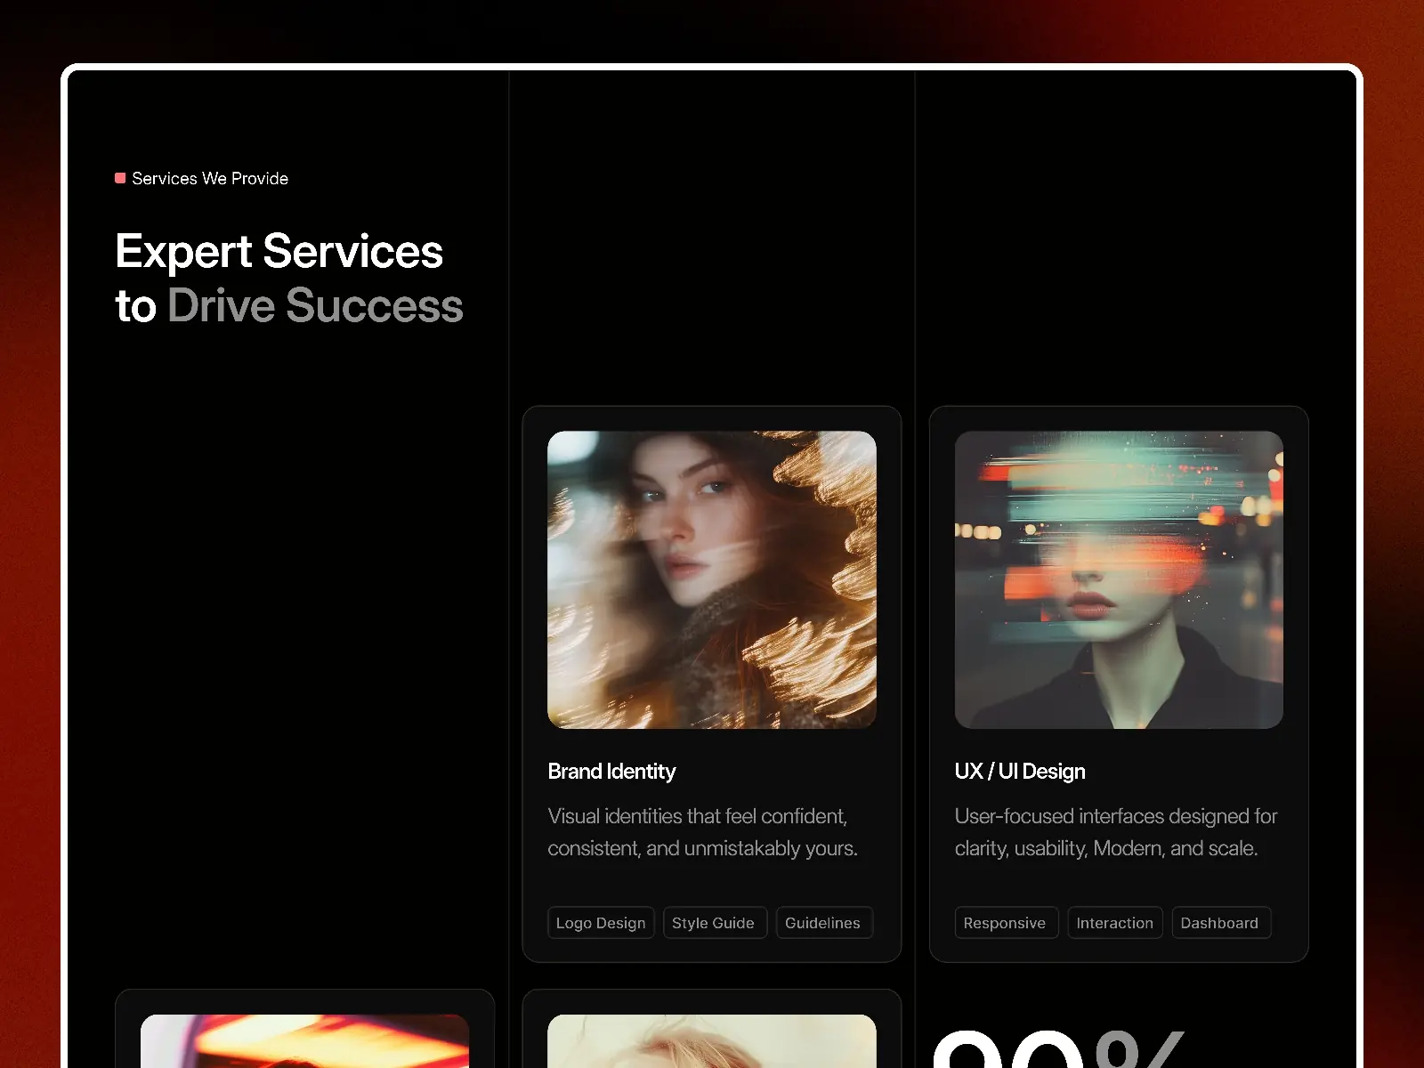
Task: Click the UX / UI Design title
Action: [x=1020, y=772]
